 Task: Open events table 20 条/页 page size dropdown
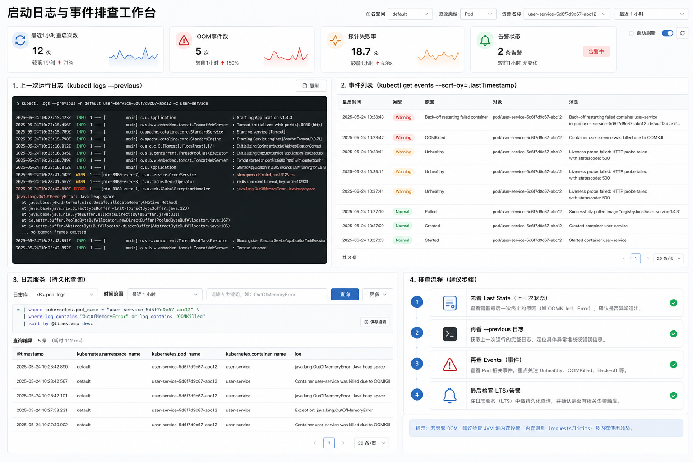tap(669, 259)
